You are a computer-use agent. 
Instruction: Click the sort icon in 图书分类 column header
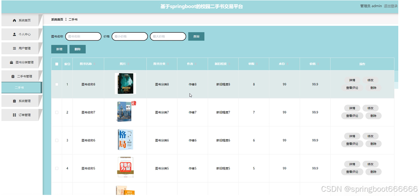168,64
